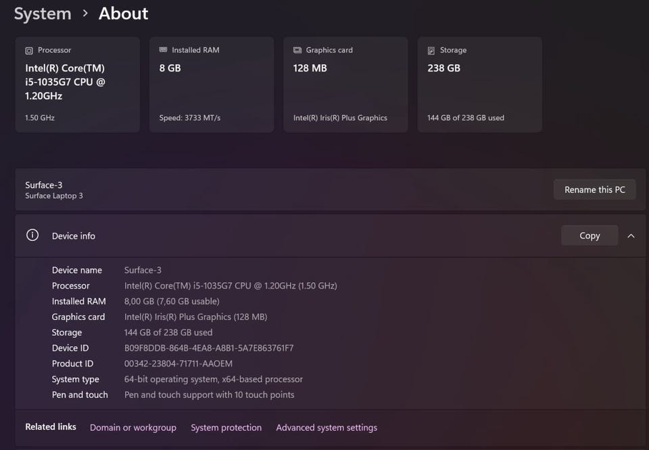Click the icon beside the Graphics card tile title
Image resolution: width=649 pixels, height=450 pixels.
297,50
